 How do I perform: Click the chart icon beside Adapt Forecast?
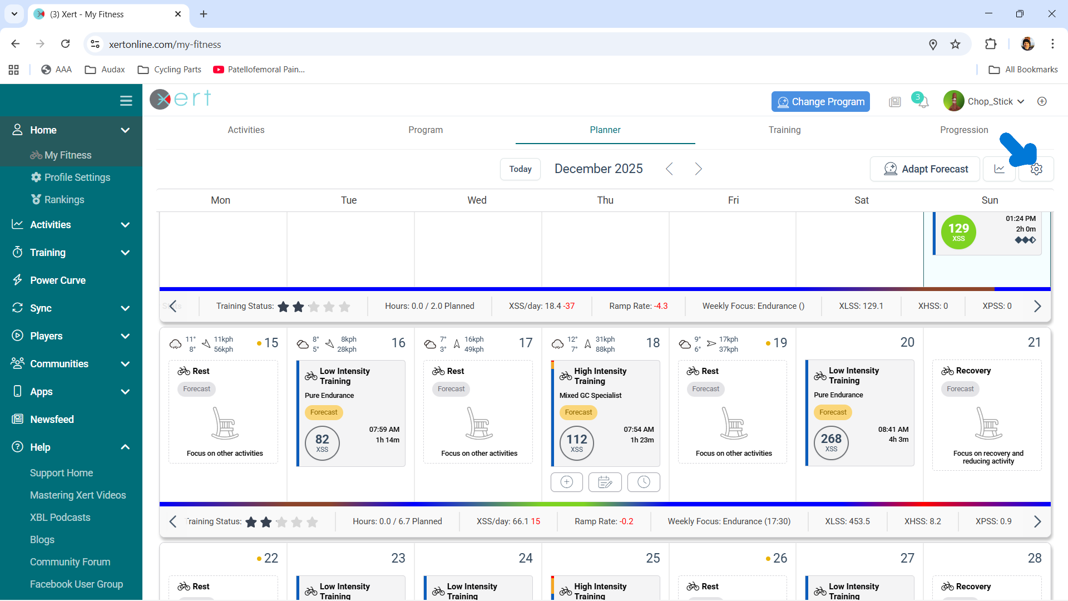click(1000, 169)
